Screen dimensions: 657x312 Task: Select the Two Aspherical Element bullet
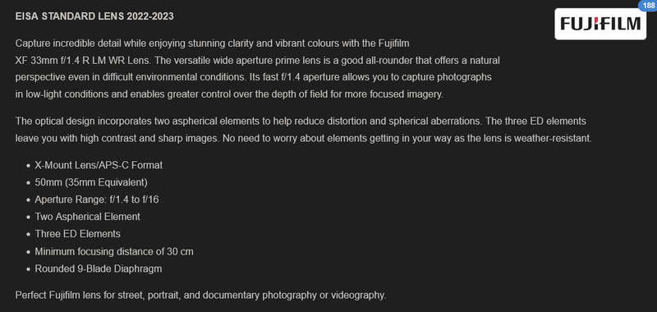click(88, 217)
